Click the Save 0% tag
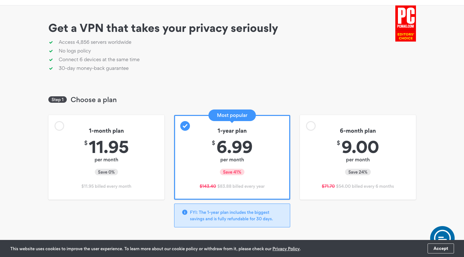Viewport: 464px width, 257px height. tap(106, 172)
